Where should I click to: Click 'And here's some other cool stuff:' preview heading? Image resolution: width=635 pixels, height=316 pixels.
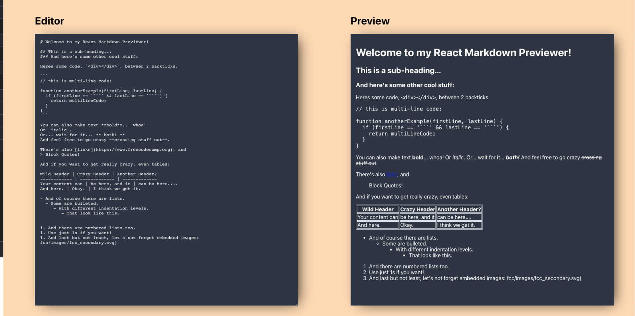point(405,85)
